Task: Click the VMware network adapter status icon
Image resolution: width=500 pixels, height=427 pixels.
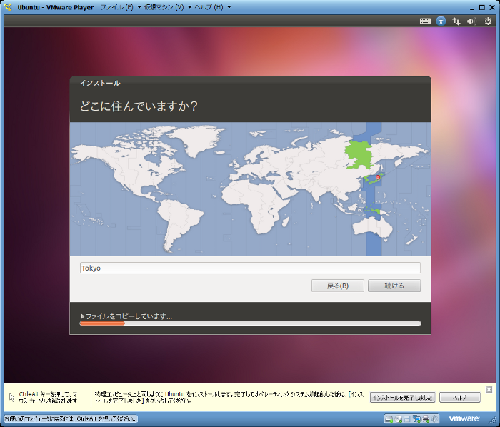Action: pos(416,419)
